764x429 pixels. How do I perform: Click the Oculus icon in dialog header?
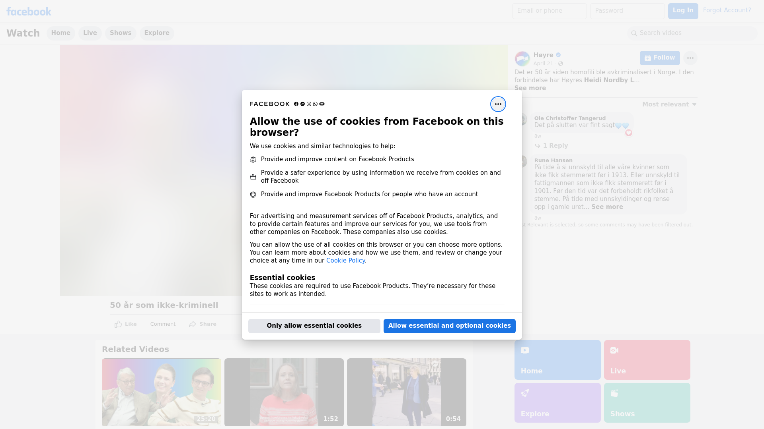point(322,104)
